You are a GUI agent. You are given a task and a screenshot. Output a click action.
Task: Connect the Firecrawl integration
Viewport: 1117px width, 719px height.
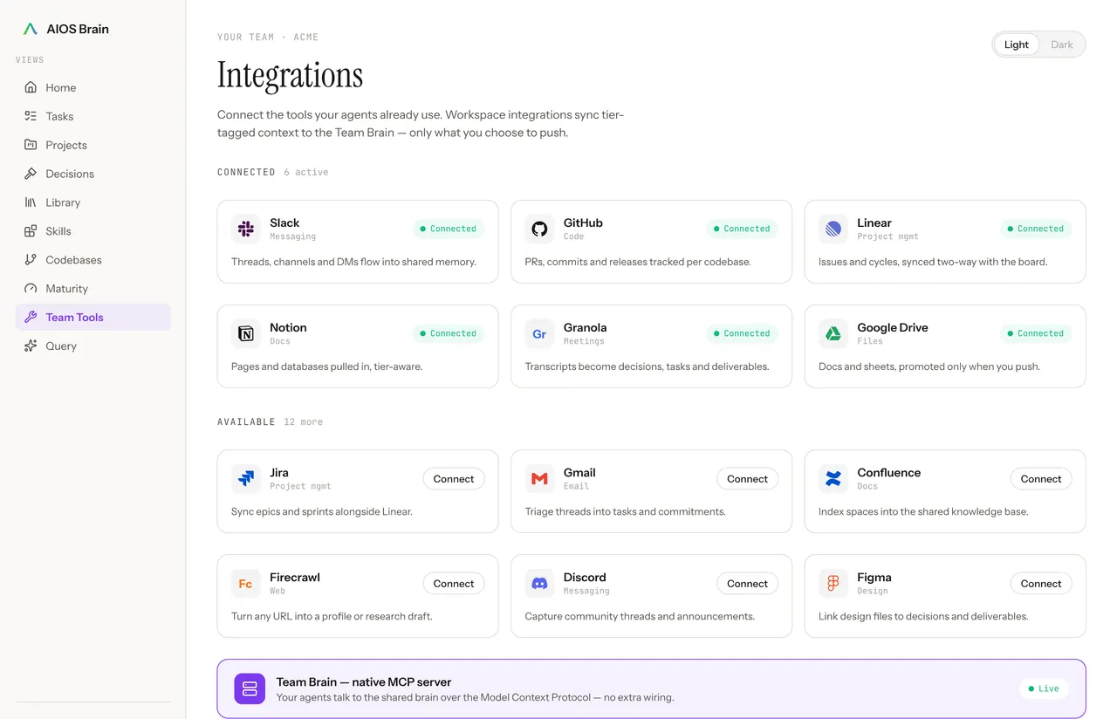(x=454, y=583)
